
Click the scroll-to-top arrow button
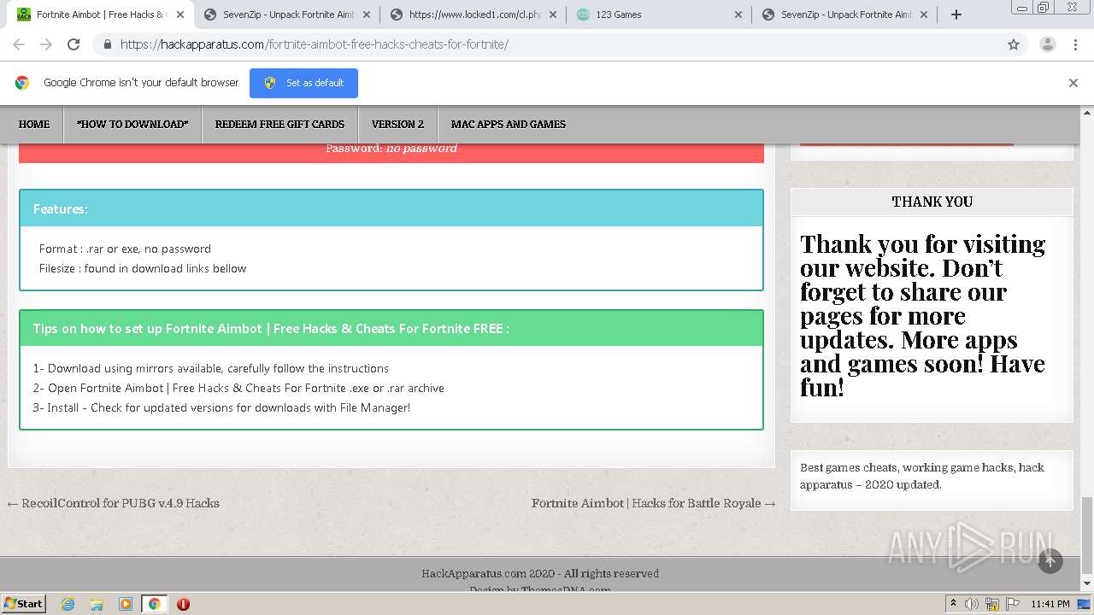coord(1050,561)
